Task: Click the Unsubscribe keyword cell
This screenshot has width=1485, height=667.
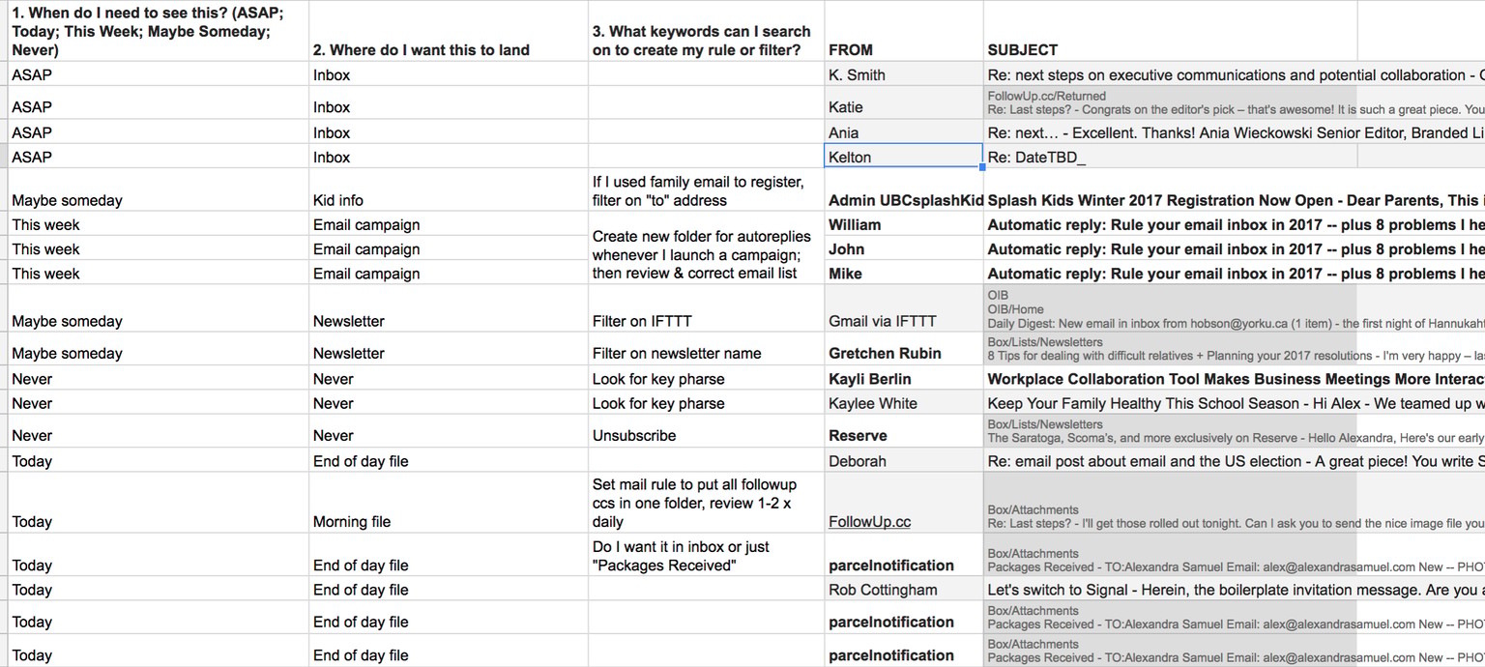Action: [706, 431]
